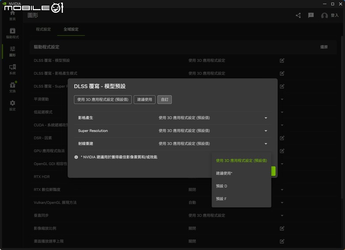
Task: Minimize the NVIDIA app window
Action: coord(325,4)
